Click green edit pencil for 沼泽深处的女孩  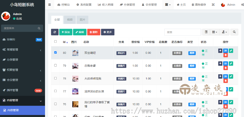[231, 89]
